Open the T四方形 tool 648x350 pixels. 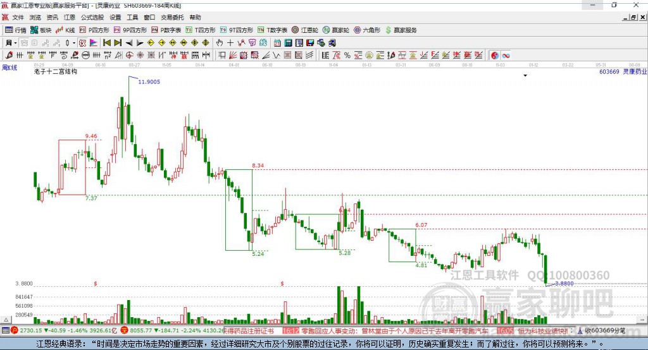pyautogui.click(x=201, y=30)
